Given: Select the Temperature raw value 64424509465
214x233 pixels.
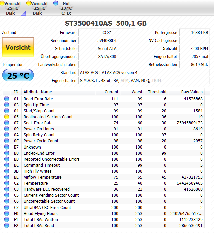Looking at the screenshot, I should tap(190, 183).
